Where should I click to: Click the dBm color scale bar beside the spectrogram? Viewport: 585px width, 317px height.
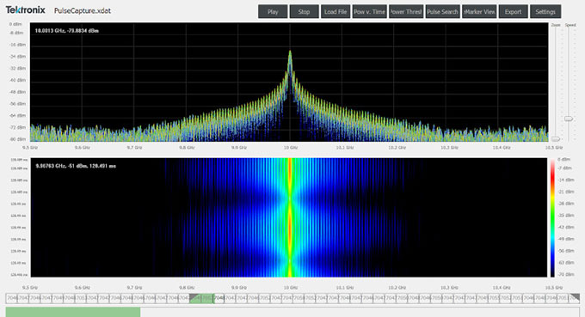tap(552, 217)
